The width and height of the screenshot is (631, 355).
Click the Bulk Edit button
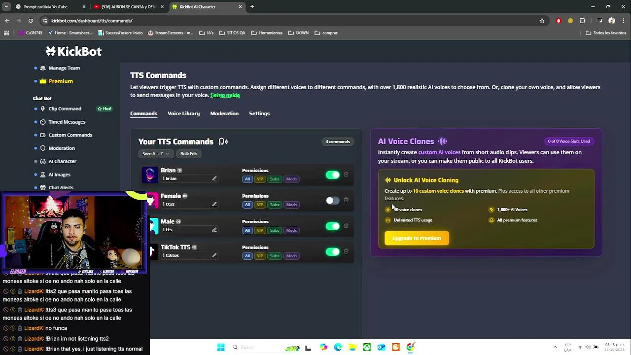click(x=188, y=154)
